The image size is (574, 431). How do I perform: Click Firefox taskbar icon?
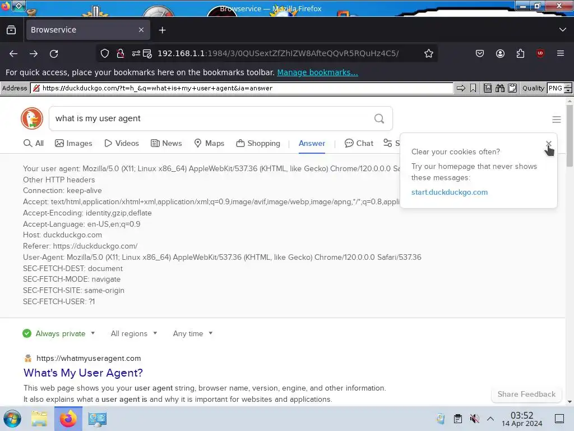pyautogui.click(x=68, y=419)
